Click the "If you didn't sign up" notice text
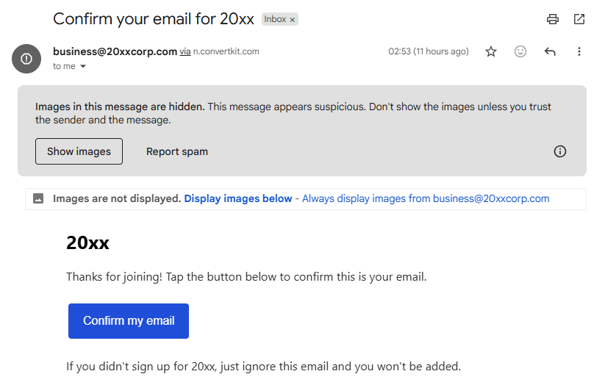The width and height of the screenshot is (605, 385). point(263,366)
